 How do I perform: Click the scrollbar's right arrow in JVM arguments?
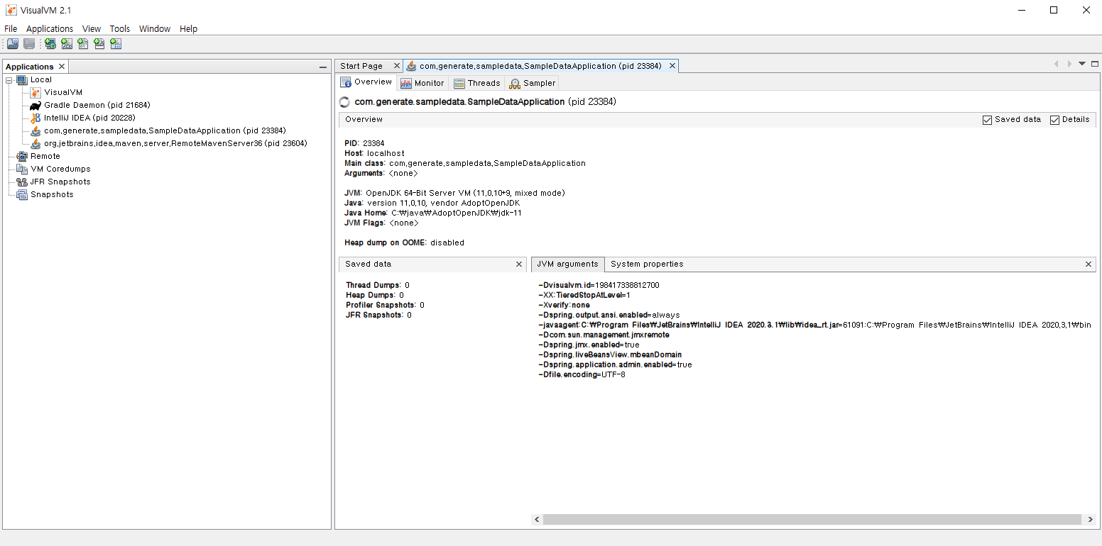click(1091, 520)
